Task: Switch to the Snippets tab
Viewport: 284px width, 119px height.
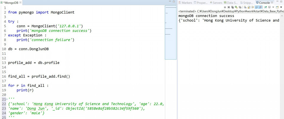Action: click(x=247, y=3)
